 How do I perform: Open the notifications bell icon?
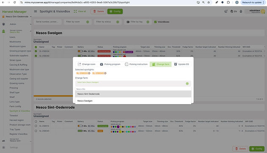[x=241, y=11]
